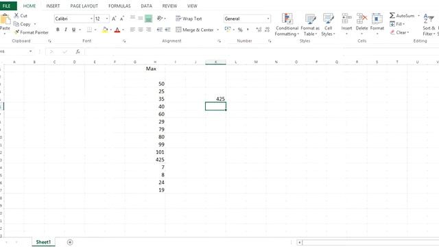
Task: Click the Copy icon
Action: (x=16, y=24)
